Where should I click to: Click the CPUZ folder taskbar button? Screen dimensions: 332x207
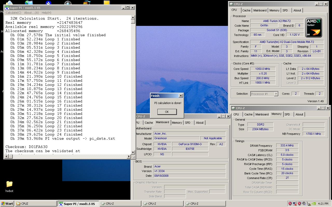click(36, 204)
